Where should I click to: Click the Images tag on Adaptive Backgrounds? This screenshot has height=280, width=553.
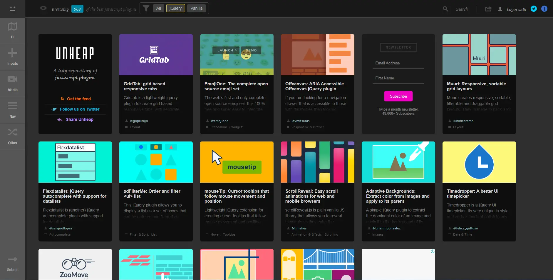[378, 234]
